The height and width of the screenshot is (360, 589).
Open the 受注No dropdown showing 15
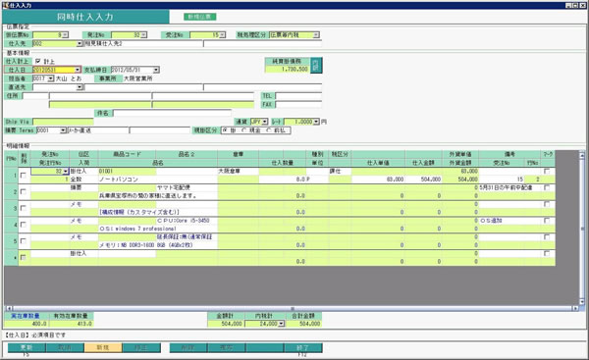click(223, 35)
